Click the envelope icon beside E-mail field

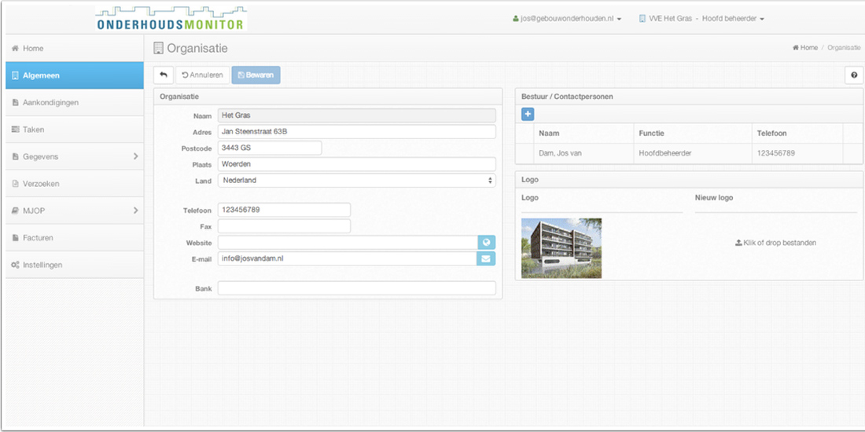tap(487, 258)
